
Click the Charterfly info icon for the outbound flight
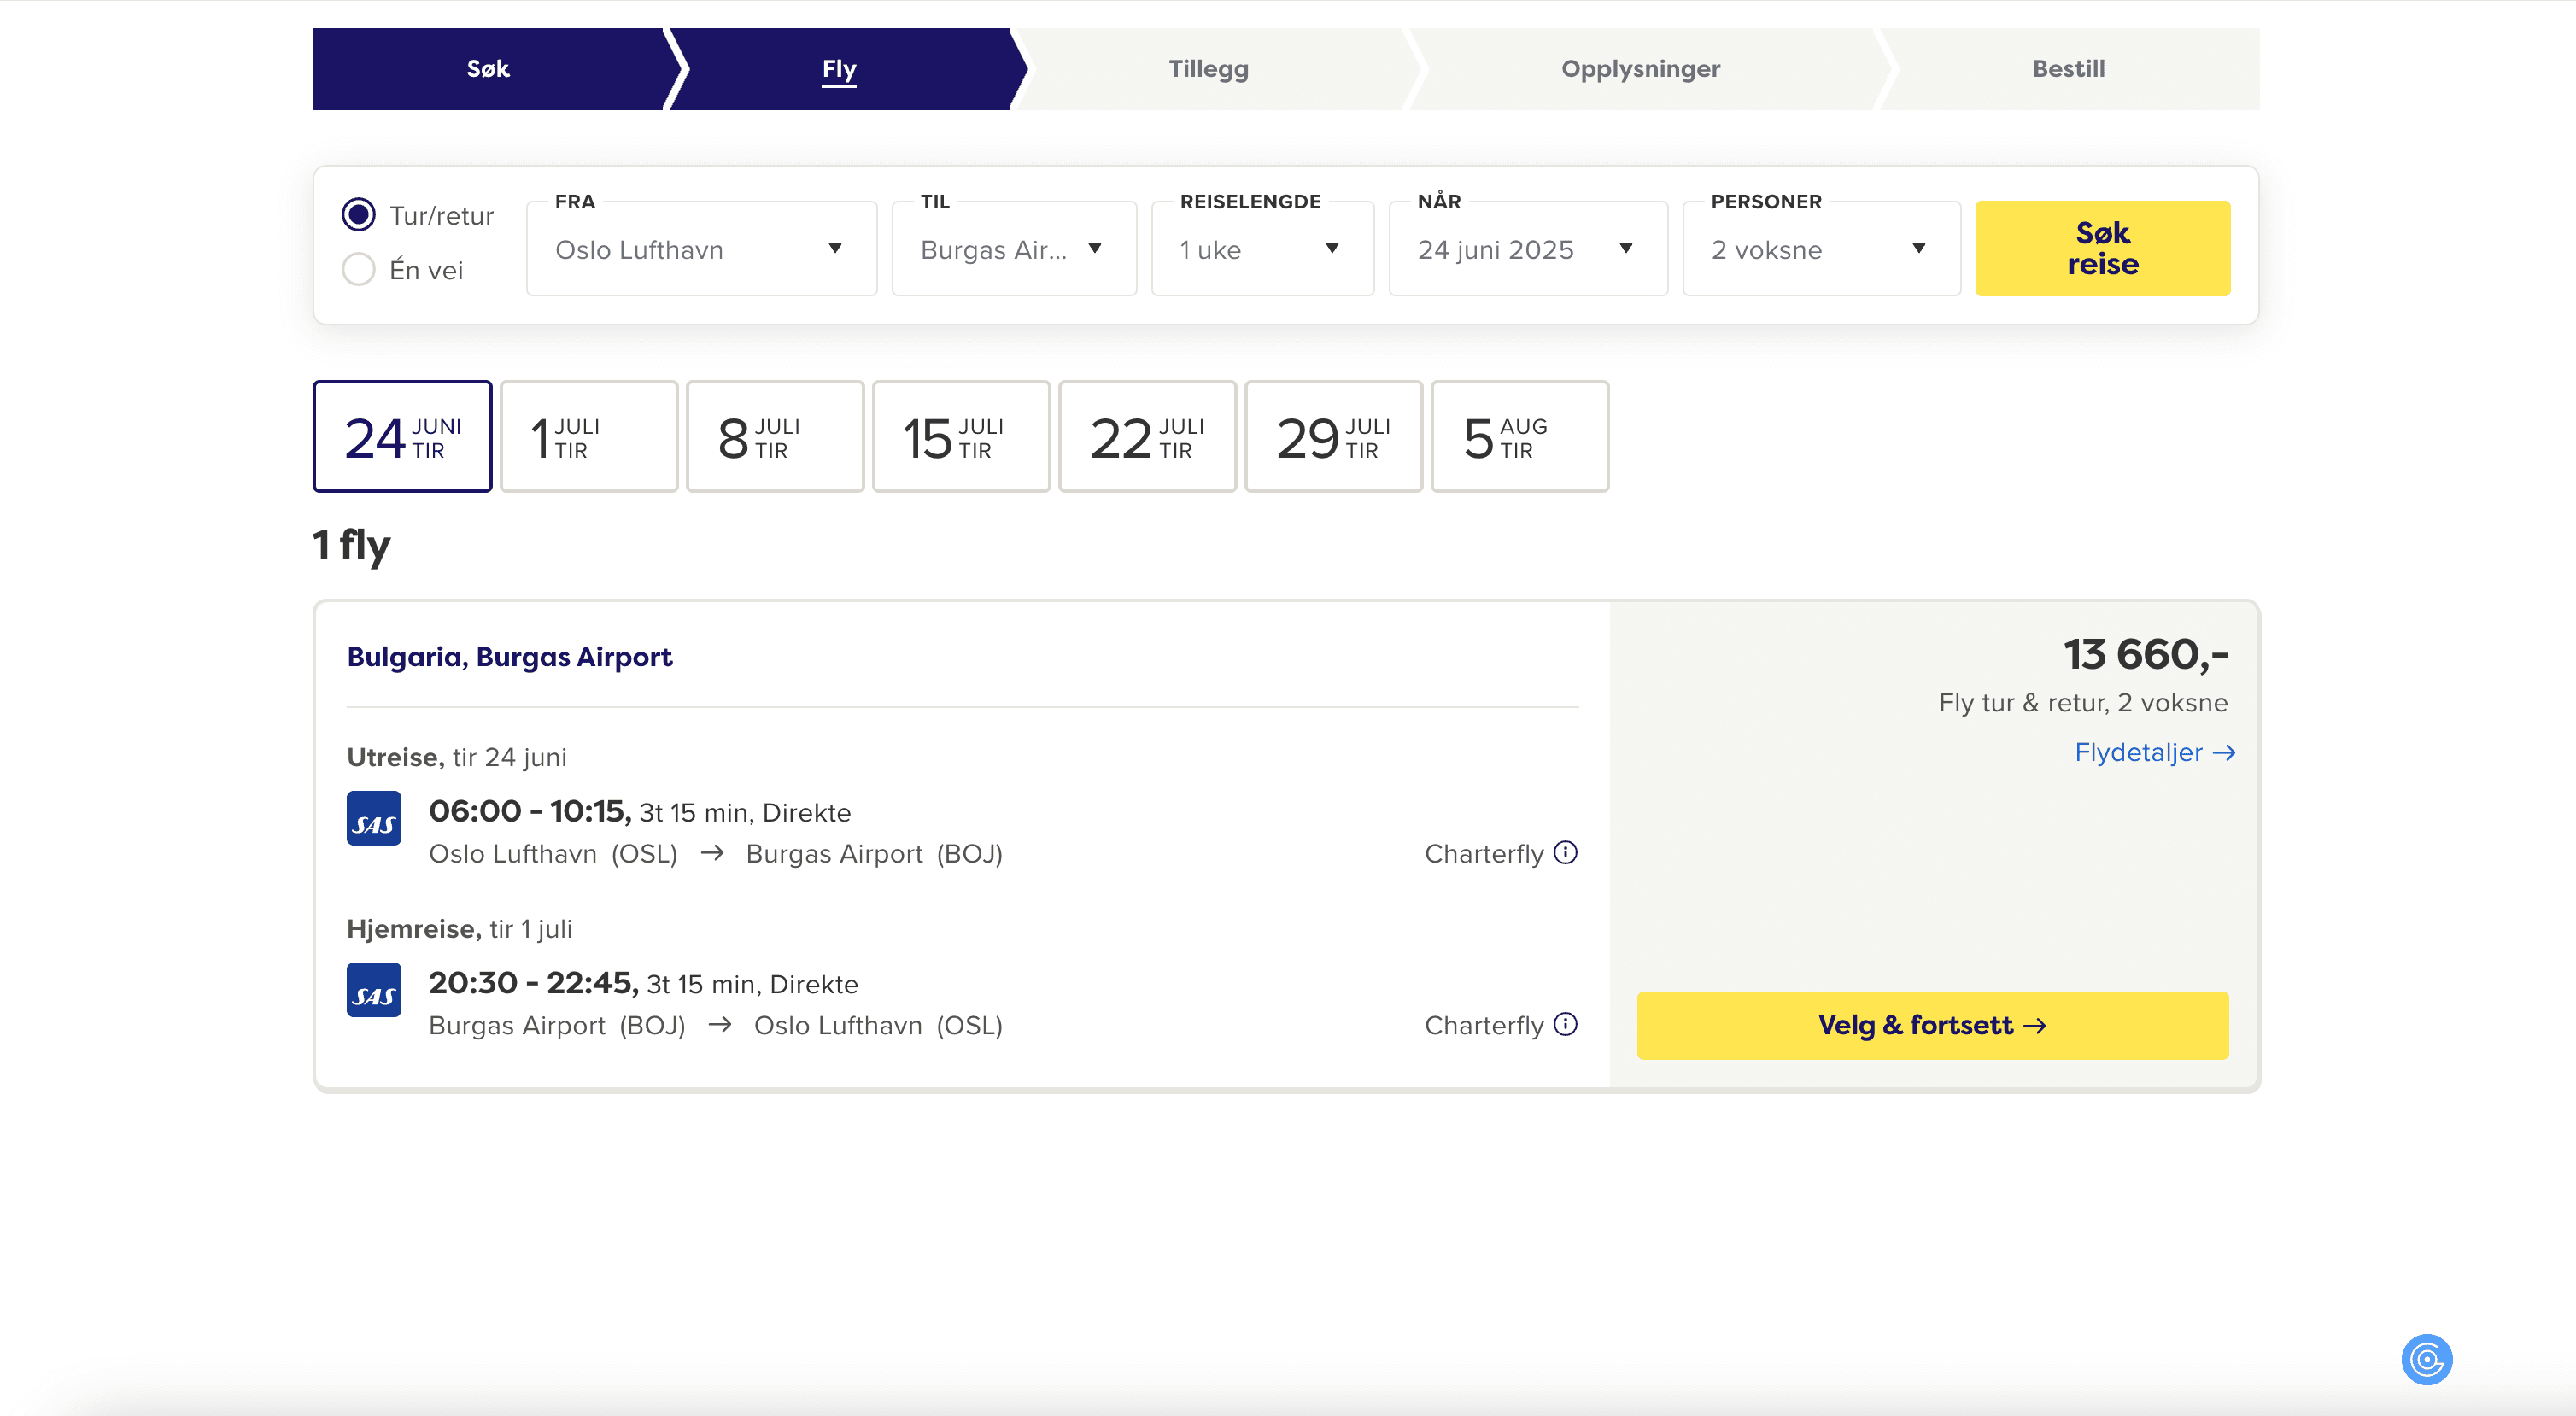click(1565, 853)
